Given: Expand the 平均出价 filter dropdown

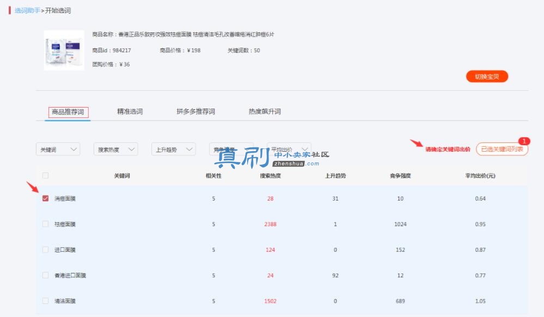Looking at the screenshot, I should 289,150.
